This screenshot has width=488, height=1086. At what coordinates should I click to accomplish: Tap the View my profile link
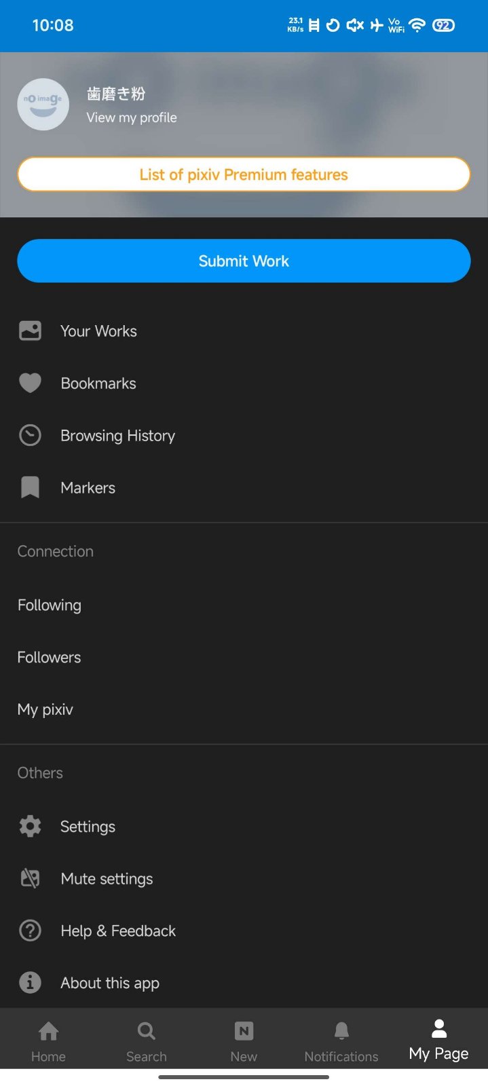tap(132, 117)
